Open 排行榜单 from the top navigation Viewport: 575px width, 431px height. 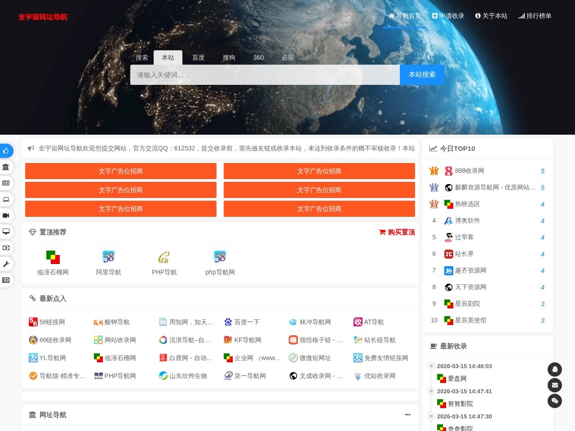(535, 16)
